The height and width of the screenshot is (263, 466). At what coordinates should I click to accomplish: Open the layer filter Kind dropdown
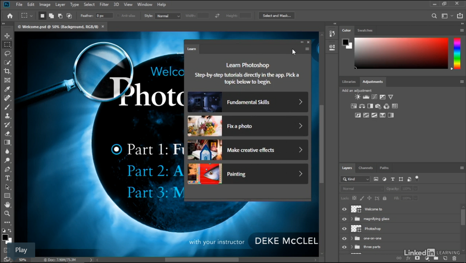pos(355,179)
